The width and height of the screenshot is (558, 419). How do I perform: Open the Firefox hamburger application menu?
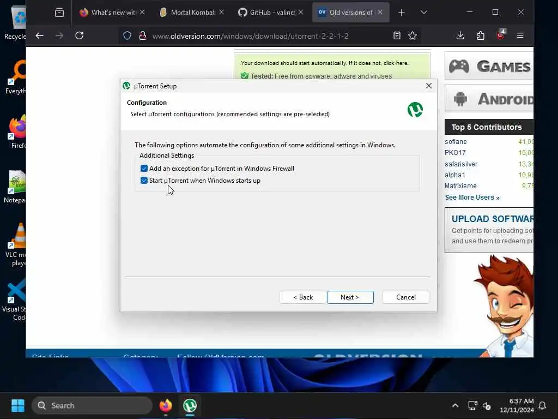(520, 35)
